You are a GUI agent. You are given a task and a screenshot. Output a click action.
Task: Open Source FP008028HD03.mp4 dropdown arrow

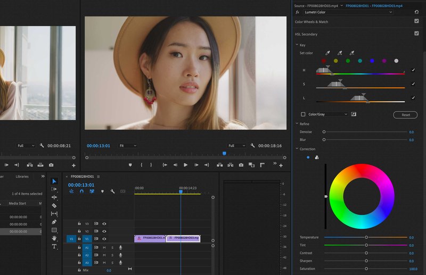click(341, 5)
